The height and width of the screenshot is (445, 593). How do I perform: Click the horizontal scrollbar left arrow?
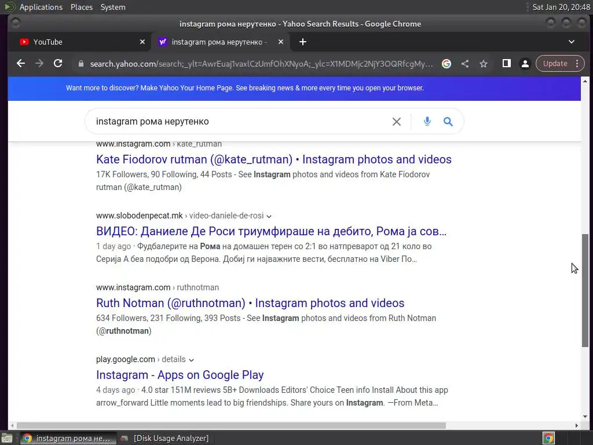(x=12, y=425)
